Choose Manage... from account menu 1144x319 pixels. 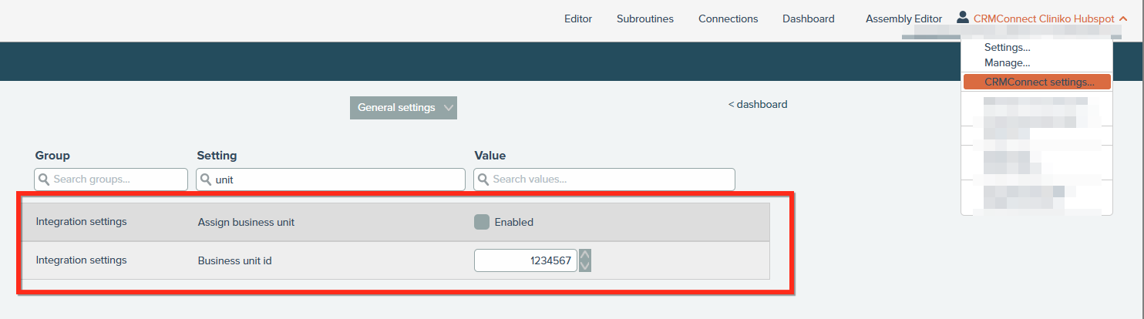(1007, 62)
